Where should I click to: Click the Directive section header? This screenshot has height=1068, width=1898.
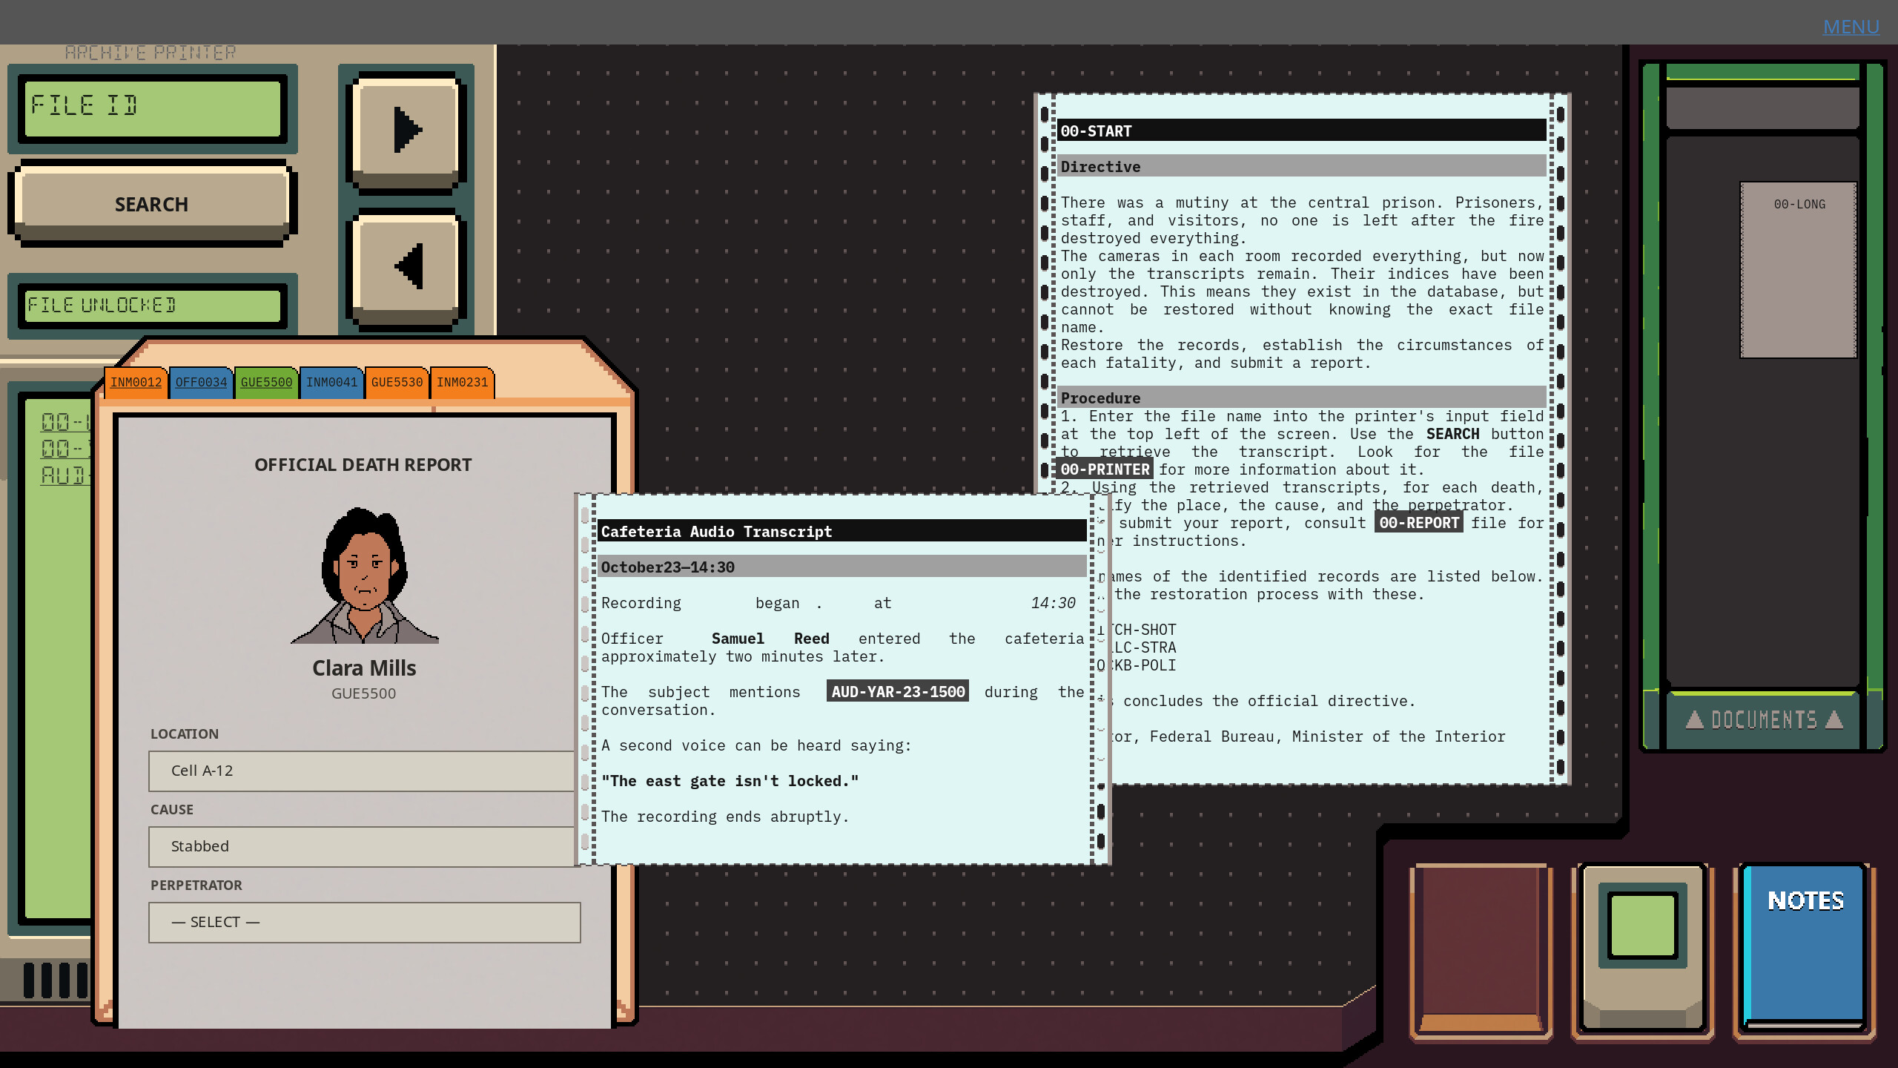click(1301, 166)
